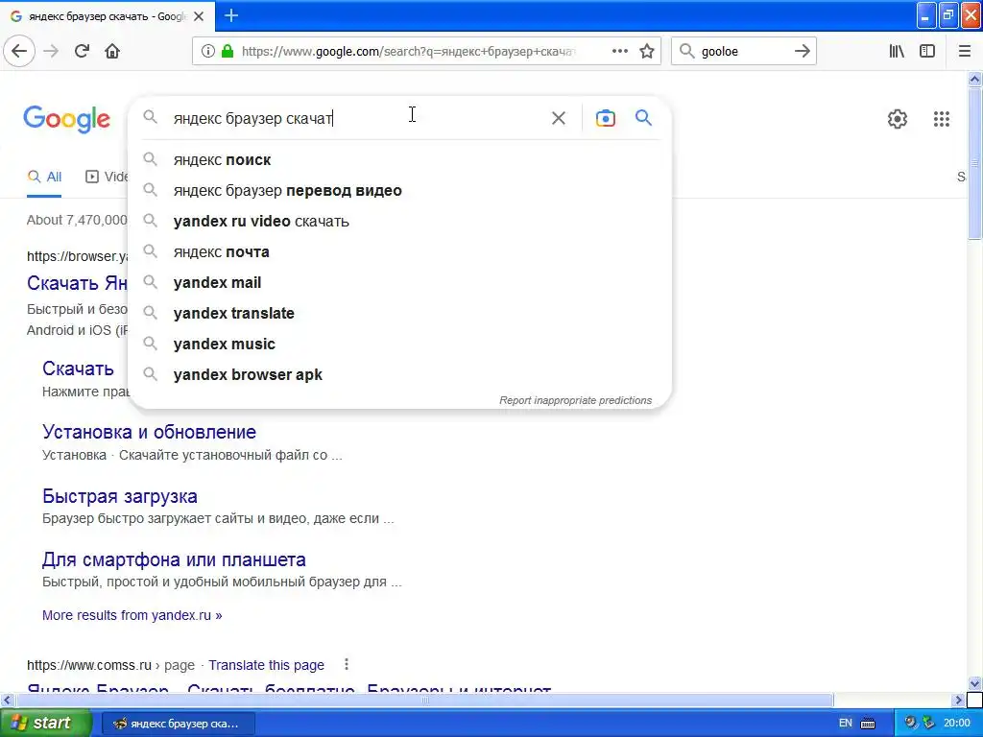Click Translate this page link

coord(267,665)
